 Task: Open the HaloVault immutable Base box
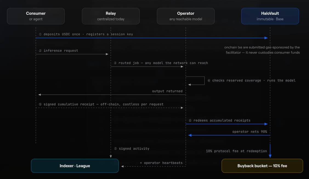(x=270, y=16)
